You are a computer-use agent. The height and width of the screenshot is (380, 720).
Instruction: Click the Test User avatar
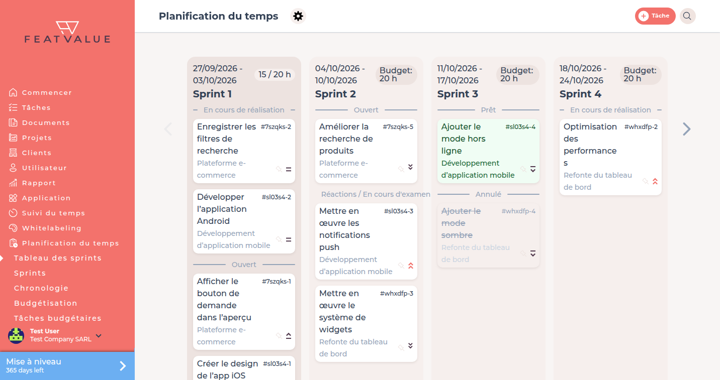coord(16,335)
